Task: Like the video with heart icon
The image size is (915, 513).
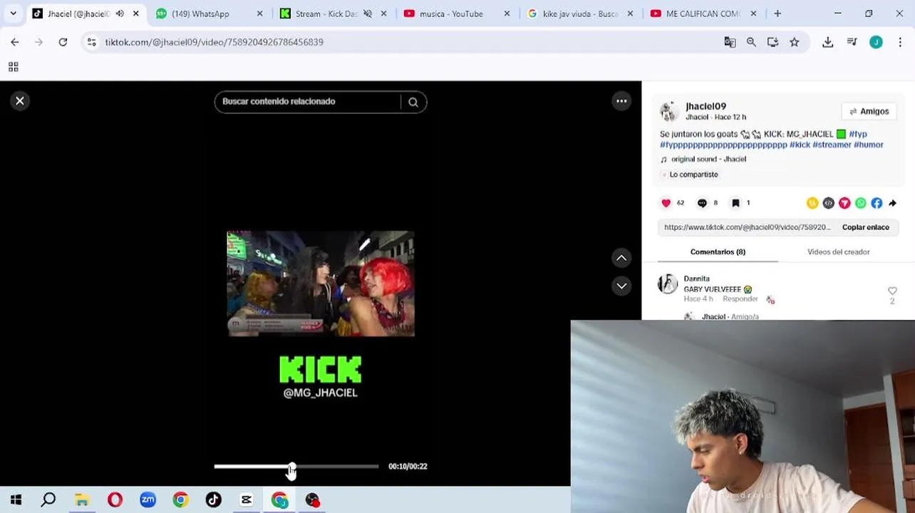Action: coord(666,203)
